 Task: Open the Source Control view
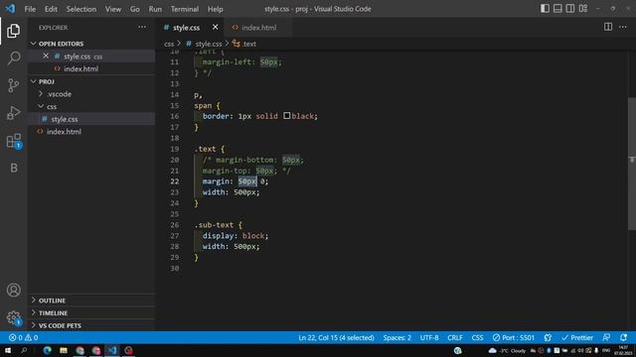[13, 85]
